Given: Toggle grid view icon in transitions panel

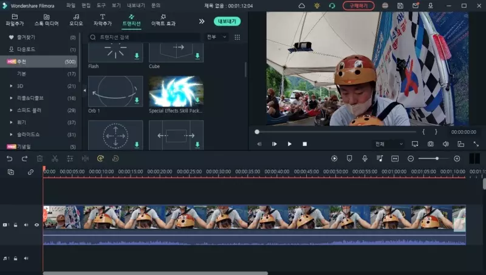Looking at the screenshot, I should click(237, 37).
